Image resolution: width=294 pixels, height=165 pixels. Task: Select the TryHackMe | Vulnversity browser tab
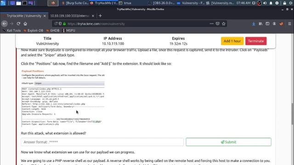pos(24,16)
